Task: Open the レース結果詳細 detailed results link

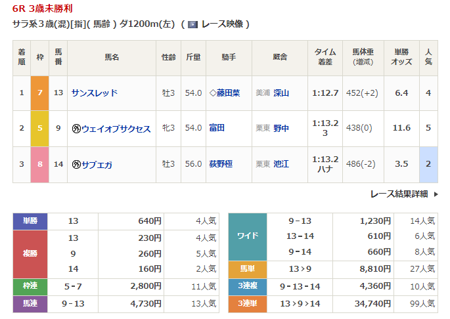Action: point(399,194)
